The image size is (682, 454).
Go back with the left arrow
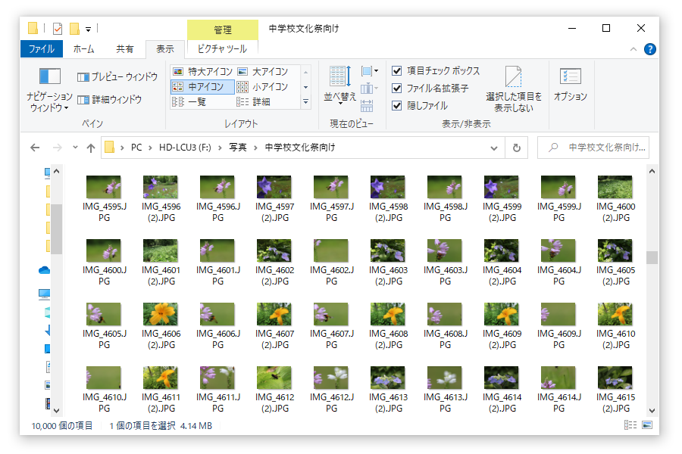point(35,148)
